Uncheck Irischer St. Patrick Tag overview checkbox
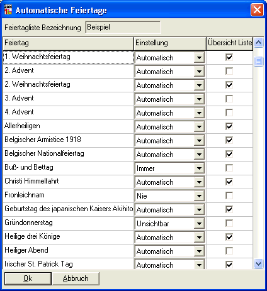This screenshot has height=291, width=267. tap(229, 265)
